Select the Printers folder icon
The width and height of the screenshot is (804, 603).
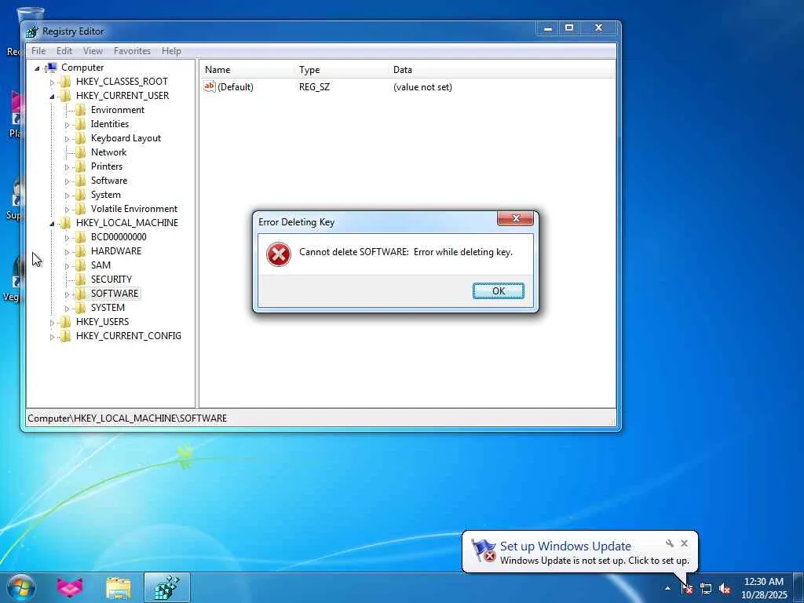pos(80,166)
